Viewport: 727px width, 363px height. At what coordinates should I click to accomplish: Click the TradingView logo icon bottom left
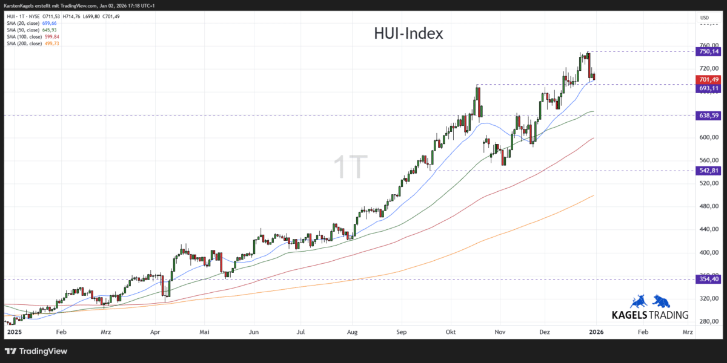click(10, 351)
